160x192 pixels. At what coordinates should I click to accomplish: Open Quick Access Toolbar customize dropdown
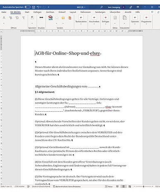click(x=48, y=7)
